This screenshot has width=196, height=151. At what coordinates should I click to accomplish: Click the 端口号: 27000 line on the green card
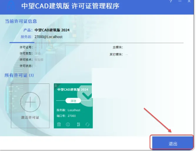(66, 116)
